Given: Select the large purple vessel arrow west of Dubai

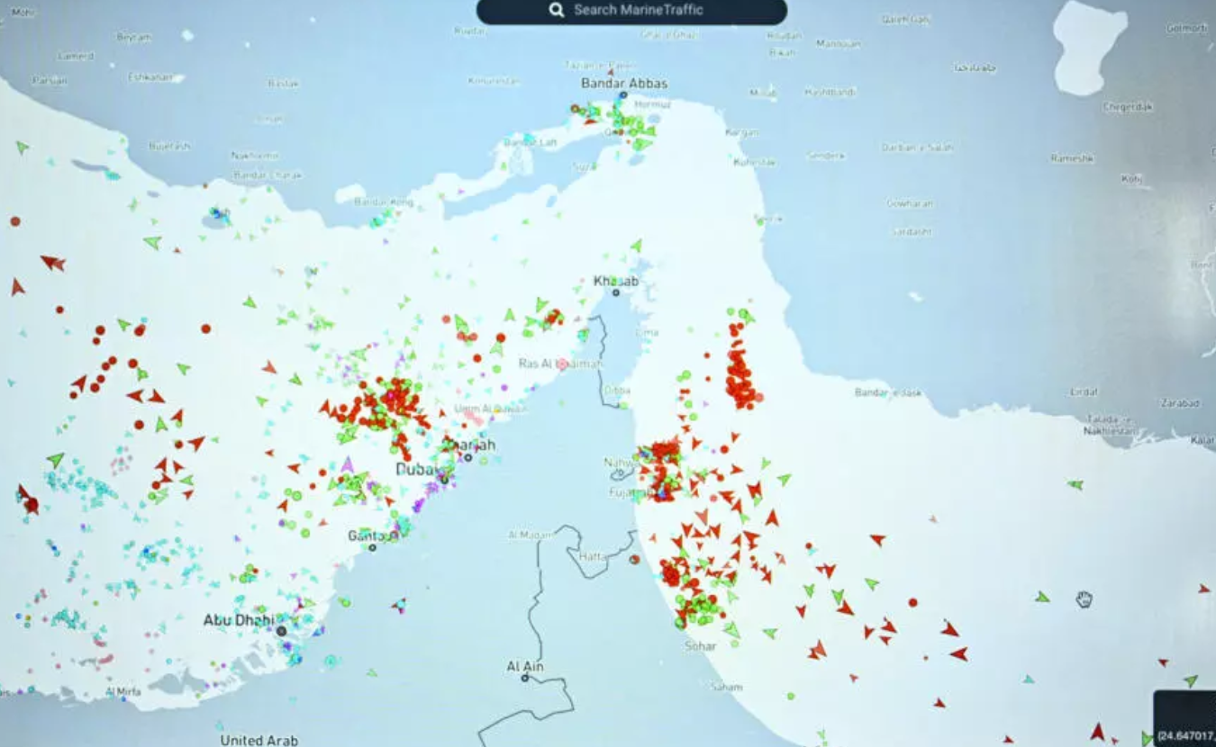Looking at the screenshot, I should click(x=347, y=464).
